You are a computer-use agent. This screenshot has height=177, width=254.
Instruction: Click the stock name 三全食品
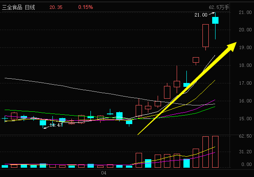pos(12,8)
